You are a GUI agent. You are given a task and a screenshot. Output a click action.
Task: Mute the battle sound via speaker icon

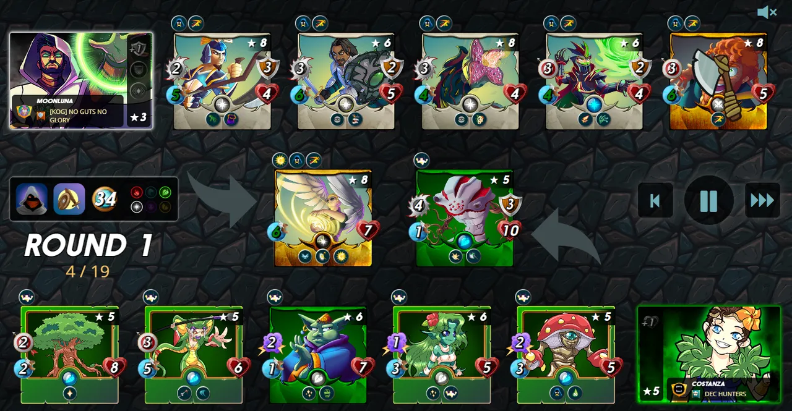pos(767,12)
